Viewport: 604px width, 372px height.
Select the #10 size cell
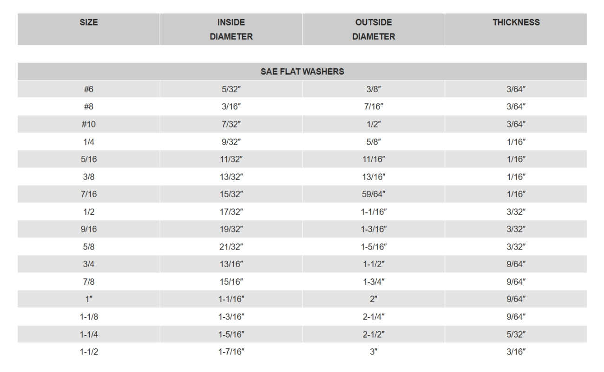point(89,124)
